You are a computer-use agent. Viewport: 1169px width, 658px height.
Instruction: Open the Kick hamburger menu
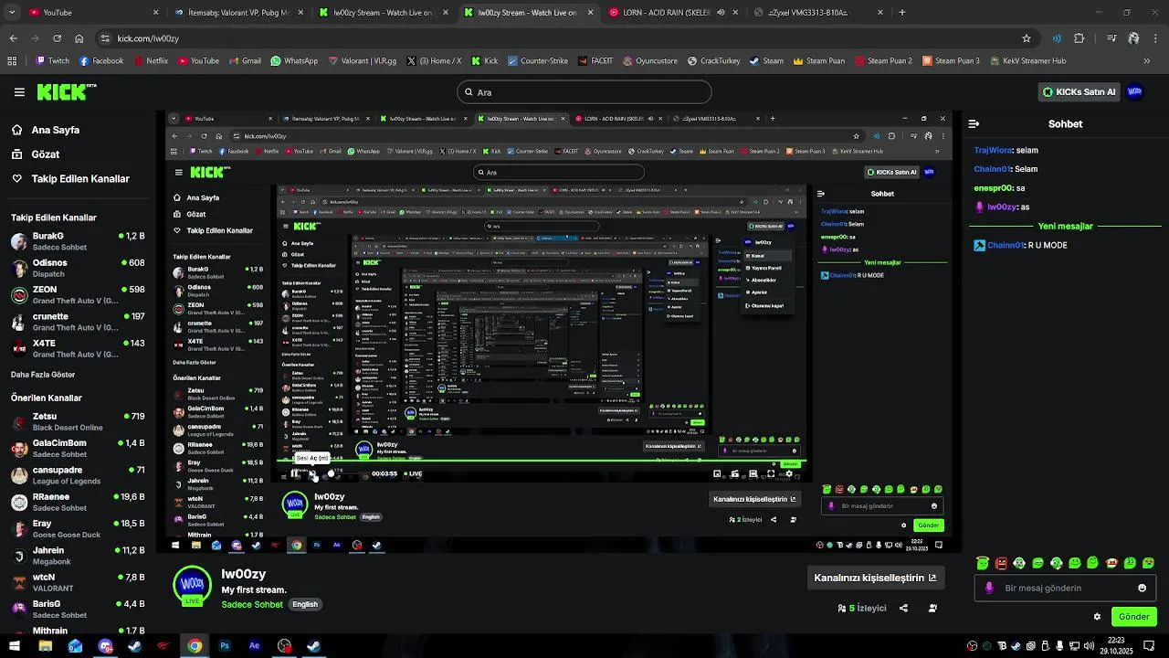19,92
